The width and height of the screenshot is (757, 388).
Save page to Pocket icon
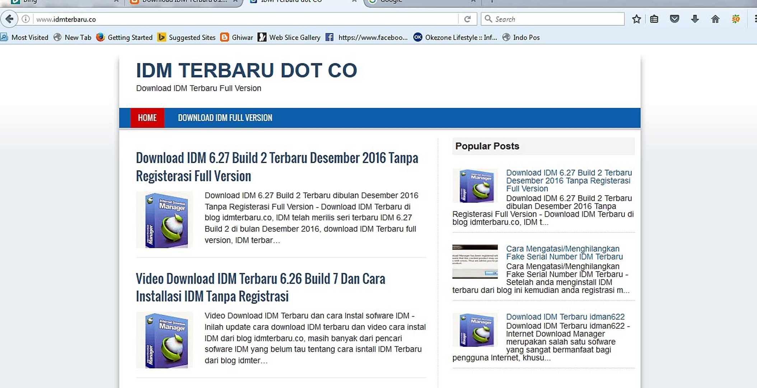pos(674,19)
